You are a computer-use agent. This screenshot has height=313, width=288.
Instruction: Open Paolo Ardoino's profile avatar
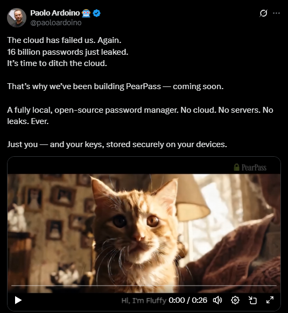pyautogui.click(x=17, y=18)
